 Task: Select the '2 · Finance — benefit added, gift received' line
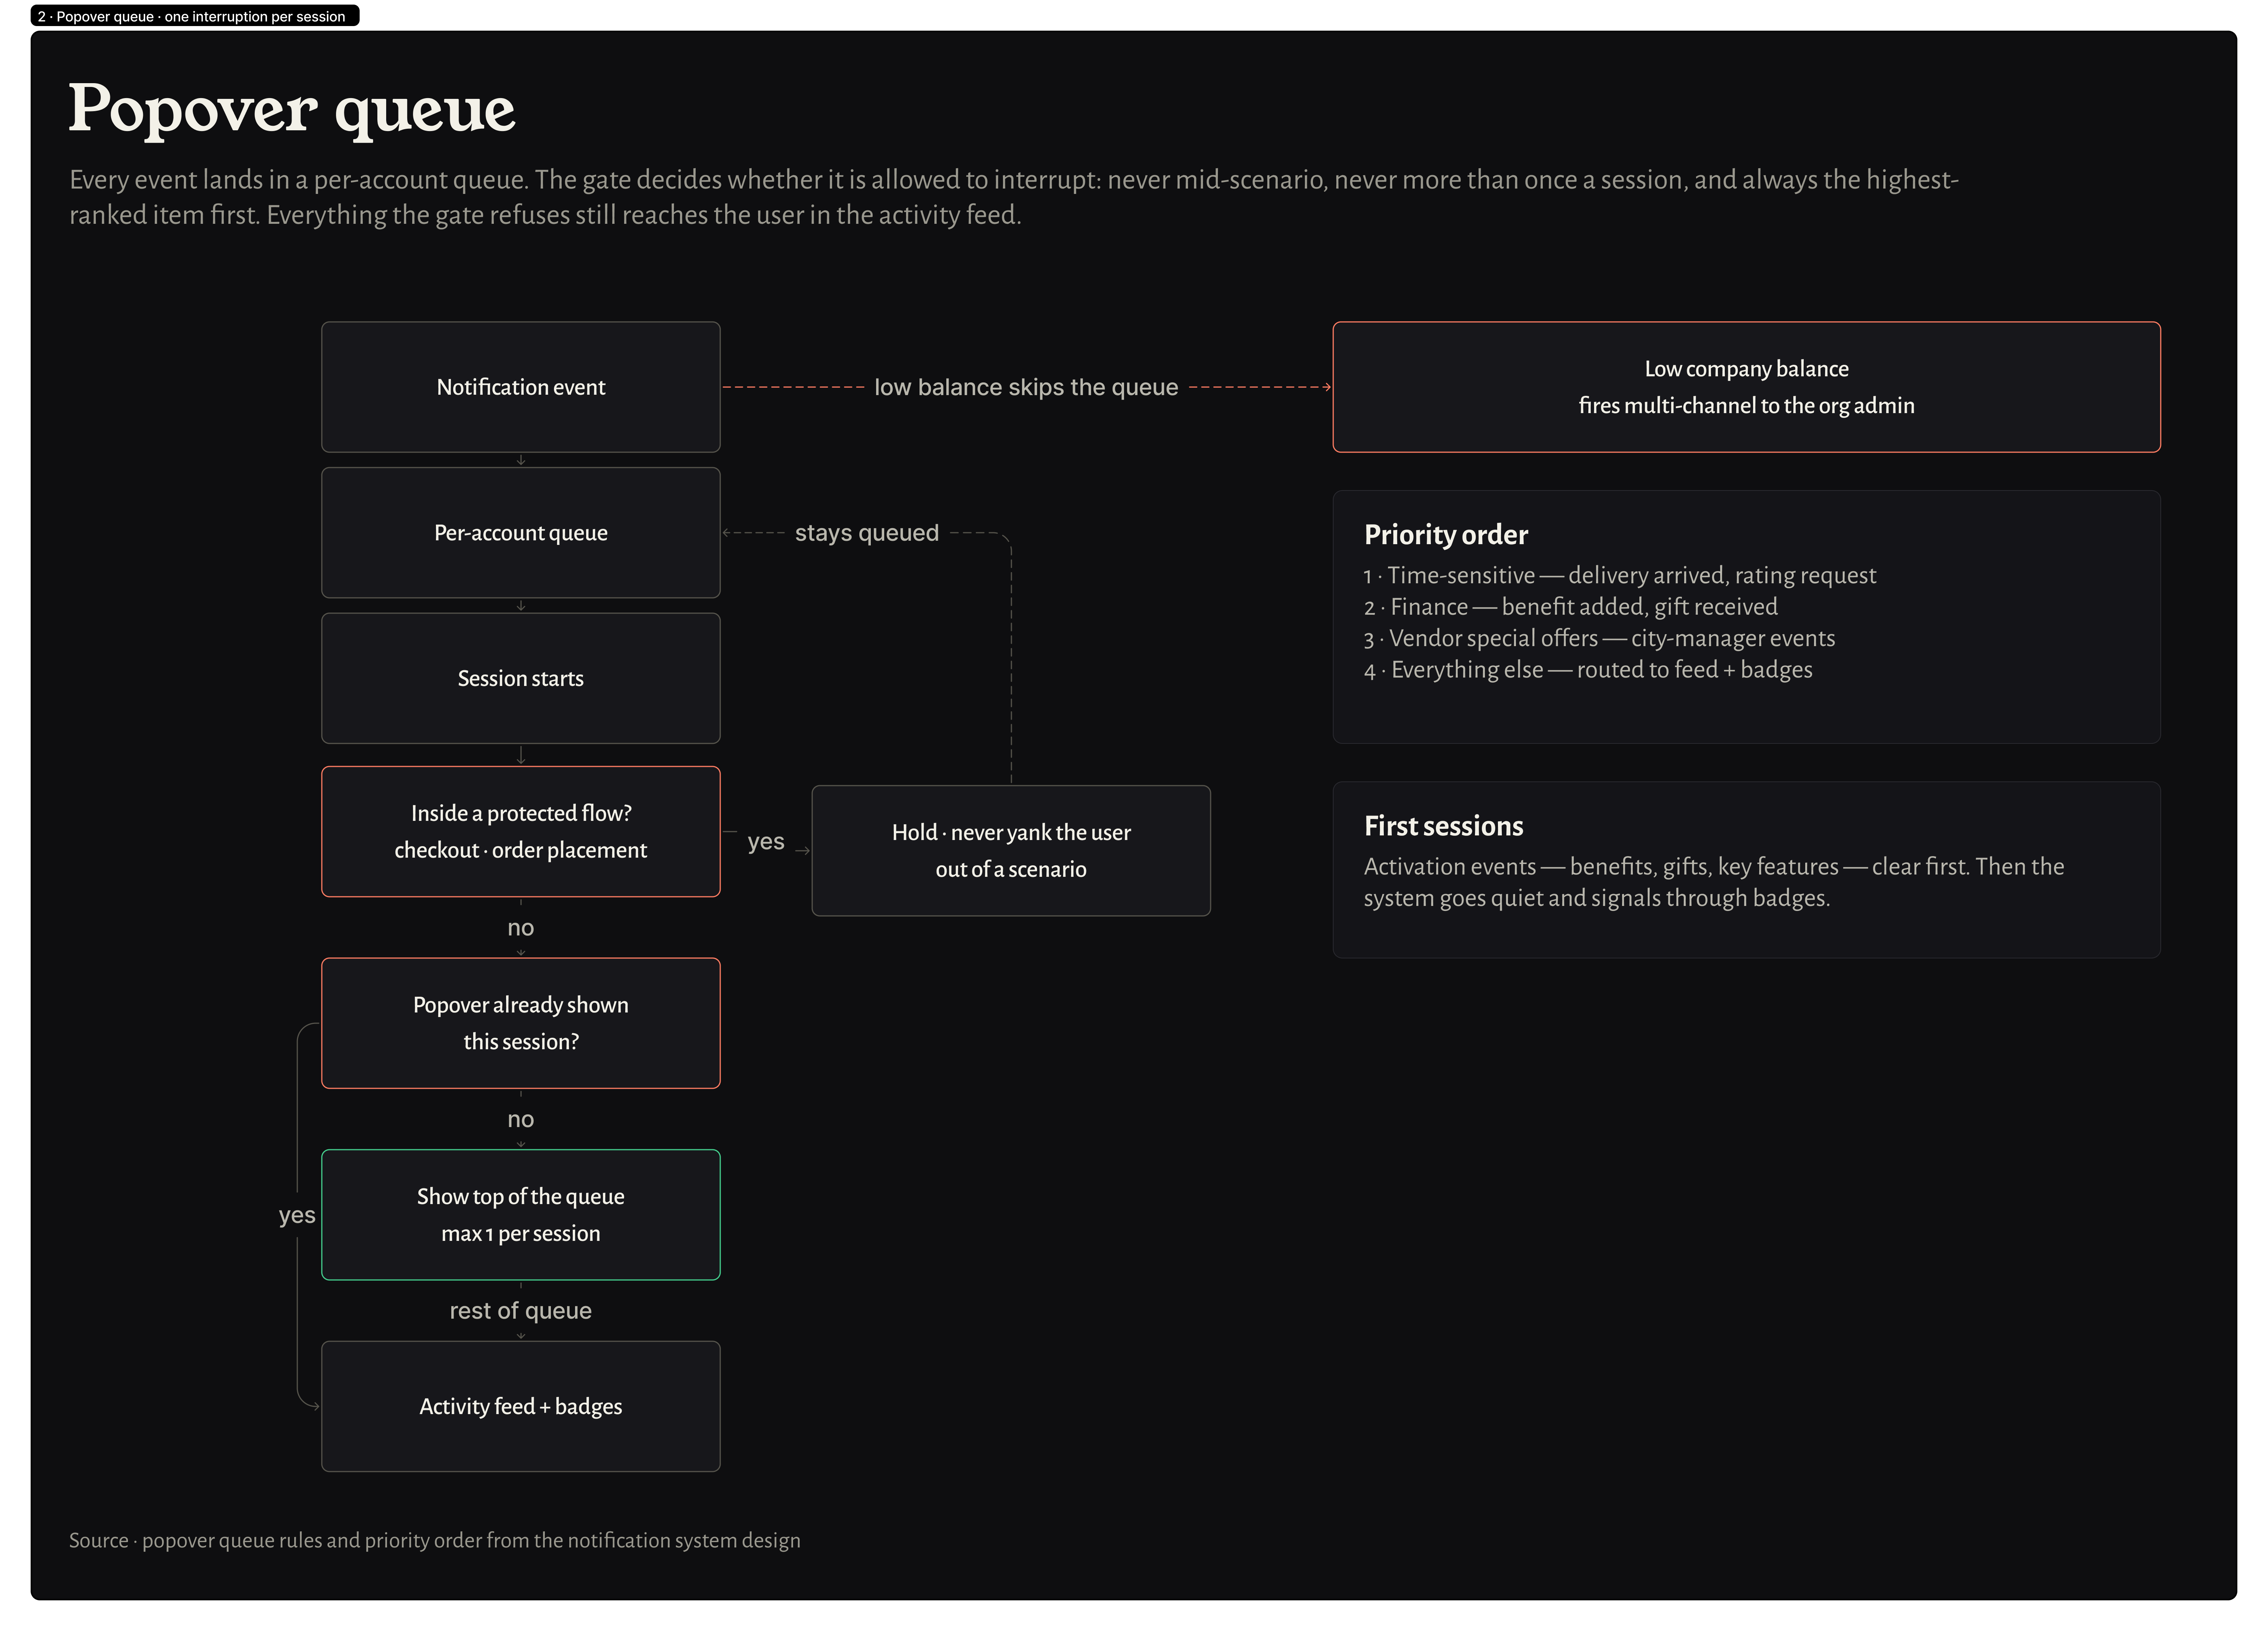pyautogui.click(x=1571, y=607)
